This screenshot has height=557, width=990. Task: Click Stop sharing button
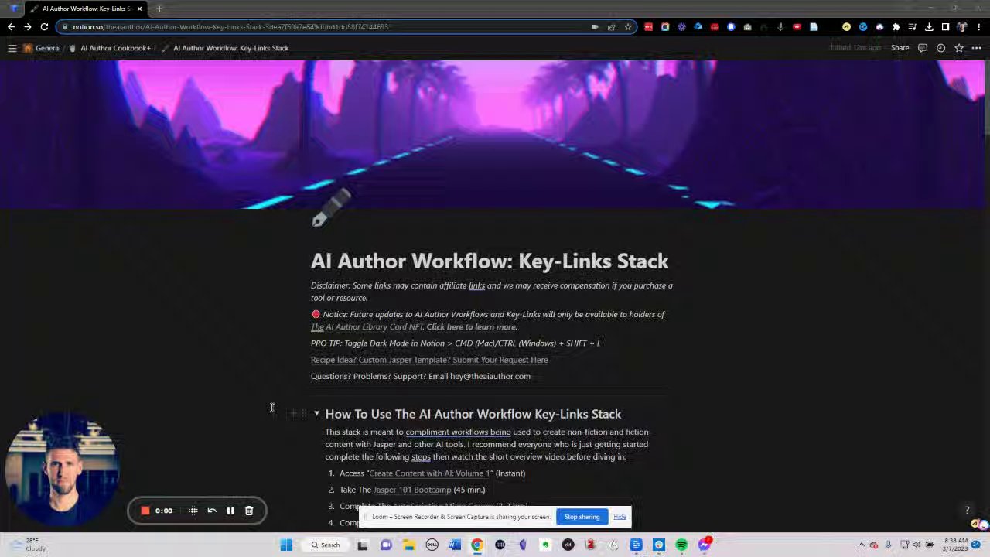click(x=582, y=517)
